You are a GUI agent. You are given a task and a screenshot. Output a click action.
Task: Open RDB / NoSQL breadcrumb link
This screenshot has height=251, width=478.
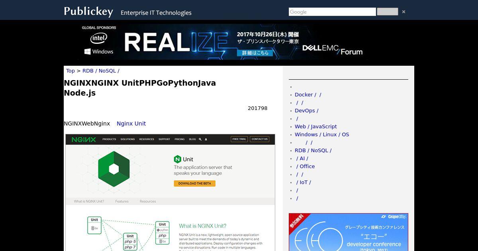tap(101, 71)
